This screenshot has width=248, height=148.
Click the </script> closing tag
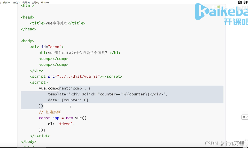[x=40, y=136]
